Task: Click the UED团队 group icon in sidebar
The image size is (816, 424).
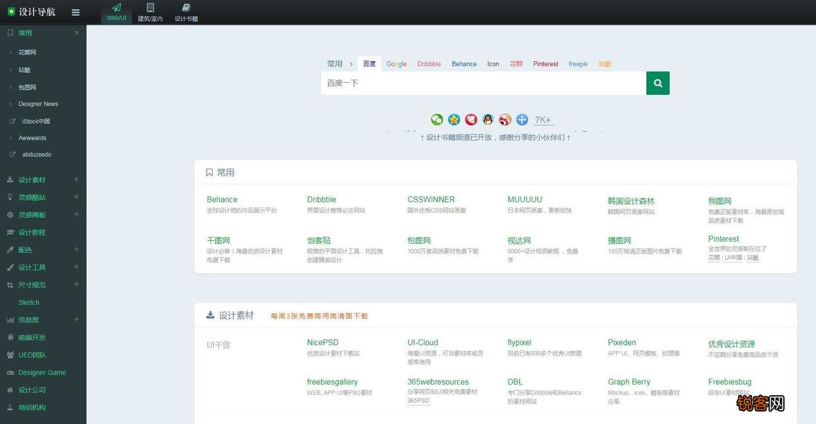Action: [10, 355]
